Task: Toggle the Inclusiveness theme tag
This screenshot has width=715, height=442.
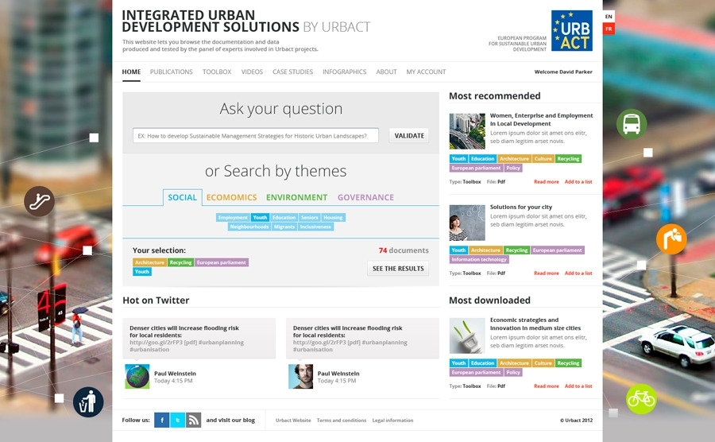Action: click(x=315, y=227)
